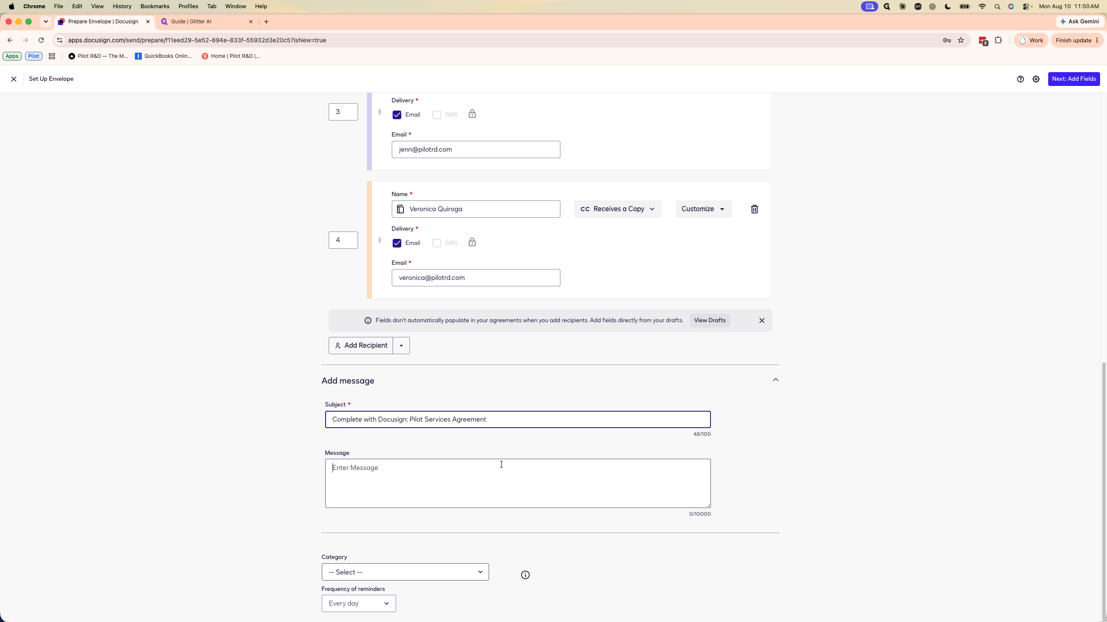
Task: Edit signing order number 3
Action: click(x=343, y=112)
